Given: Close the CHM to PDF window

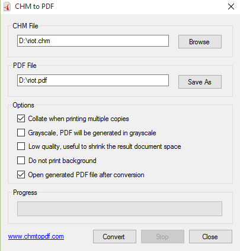Looking at the screenshot, I should pyautogui.click(x=231, y=6).
